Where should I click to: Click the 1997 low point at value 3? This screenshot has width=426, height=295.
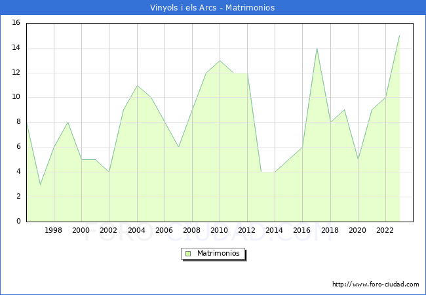[x=40, y=184]
